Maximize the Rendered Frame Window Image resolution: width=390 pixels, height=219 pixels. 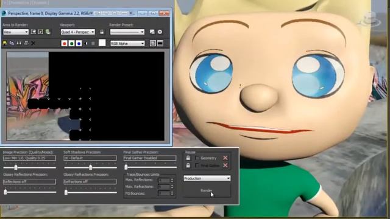(x=153, y=13)
